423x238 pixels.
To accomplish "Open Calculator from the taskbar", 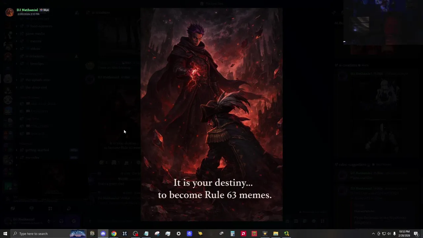I will pos(233,234).
